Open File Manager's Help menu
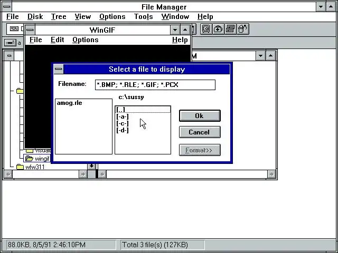This screenshot has height=253, width=338. pos(205,16)
